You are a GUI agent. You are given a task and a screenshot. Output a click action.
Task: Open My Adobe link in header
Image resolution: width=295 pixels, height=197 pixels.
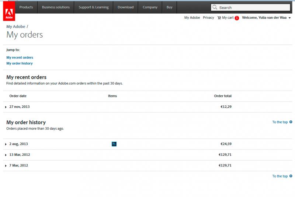click(192, 18)
